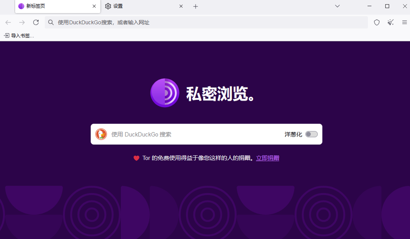The width and height of the screenshot is (410, 239).
Task: Close the 新标签页 tab
Action: [94, 6]
